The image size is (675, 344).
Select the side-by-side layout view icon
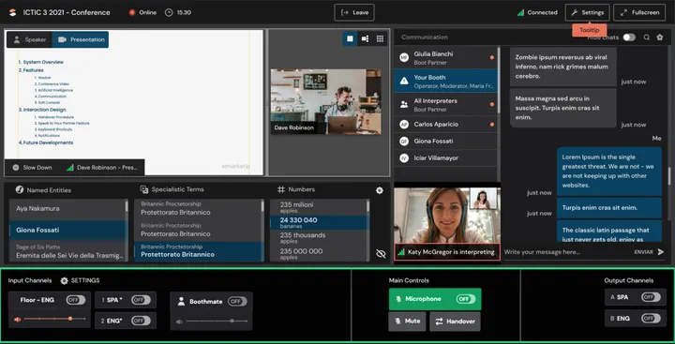point(365,38)
